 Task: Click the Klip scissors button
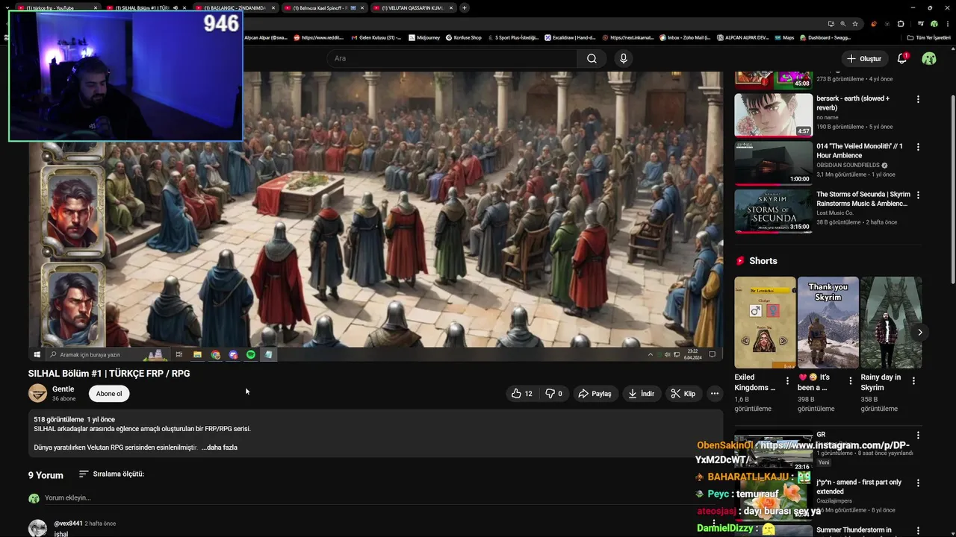[683, 394]
